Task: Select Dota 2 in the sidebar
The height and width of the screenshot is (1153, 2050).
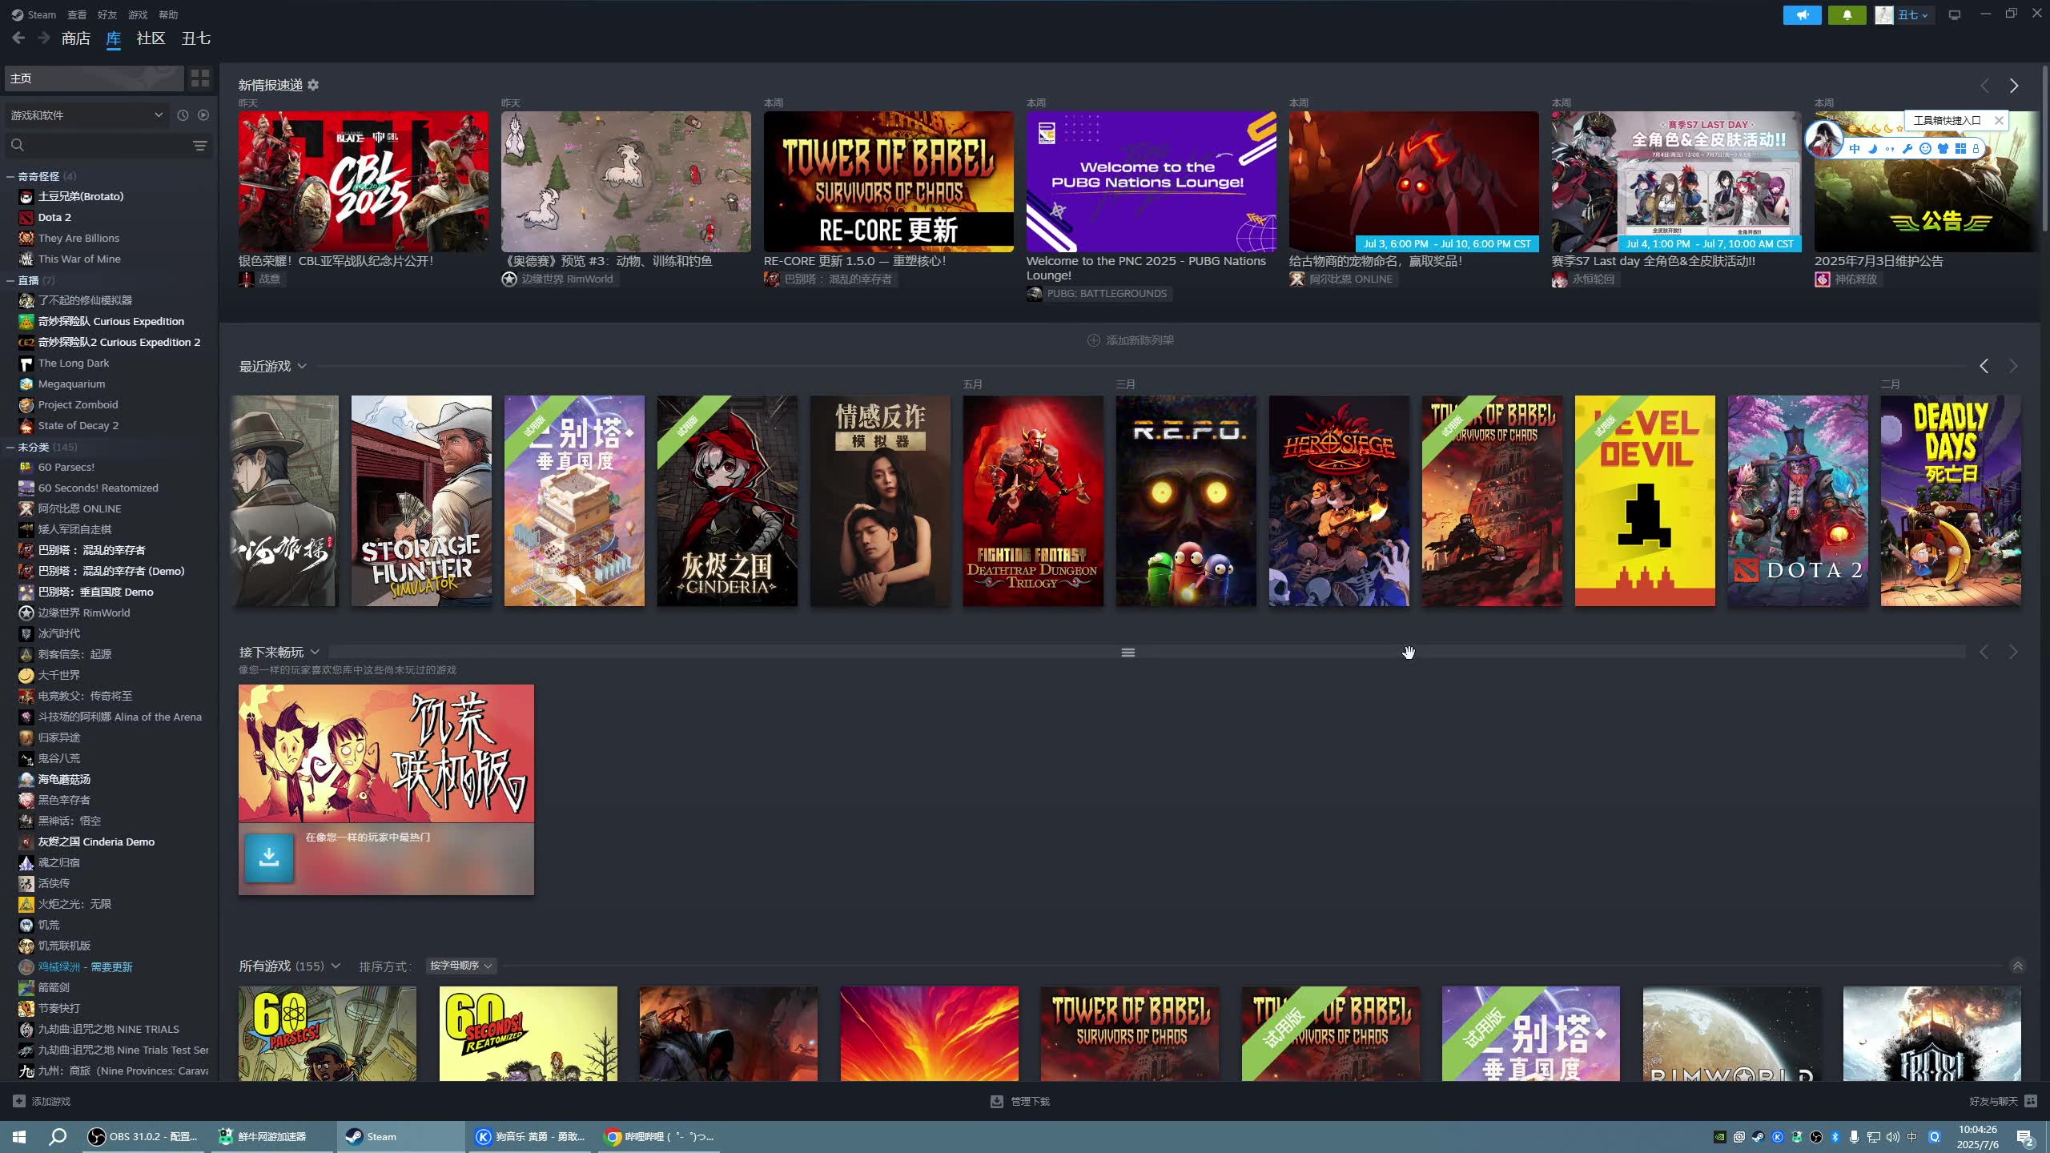Action: (54, 217)
